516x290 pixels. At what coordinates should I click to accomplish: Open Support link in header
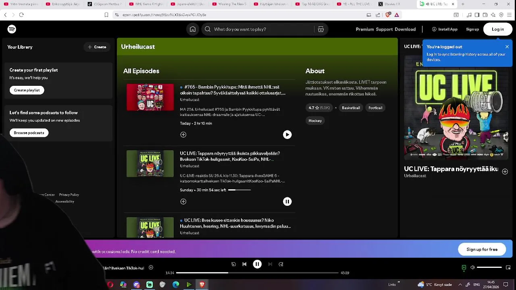point(384,29)
